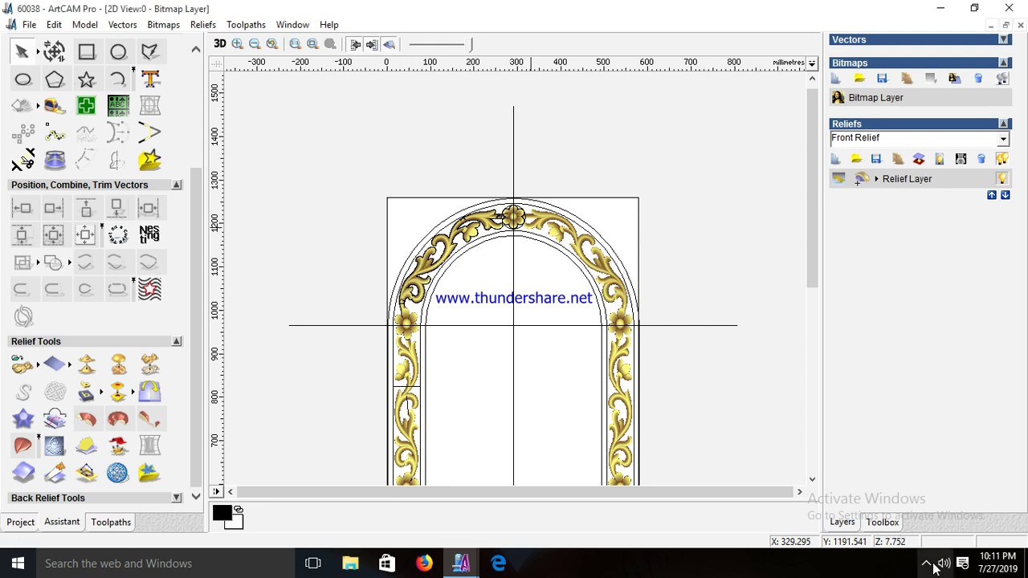Screen dimensions: 1028x578
Task: Collapse the Reliefs panel
Action: coord(1004,124)
